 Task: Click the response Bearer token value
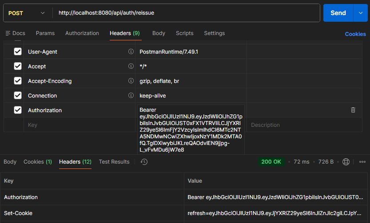click(275, 197)
